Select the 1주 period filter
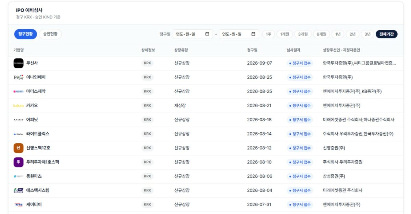Viewport: 411px width, 214px height. point(269,34)
